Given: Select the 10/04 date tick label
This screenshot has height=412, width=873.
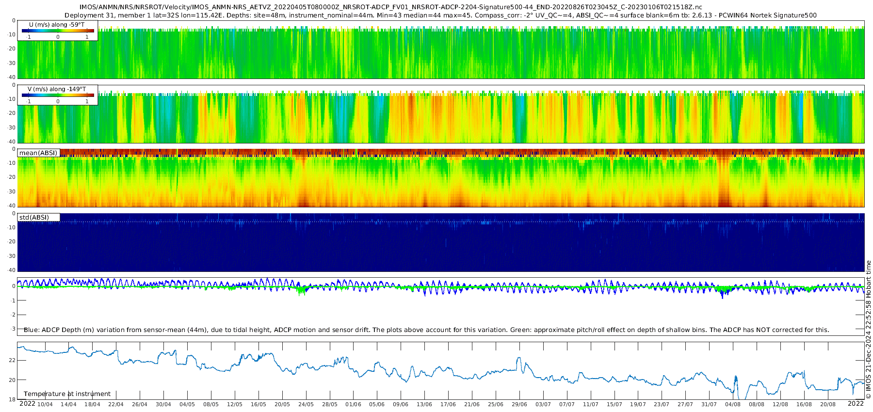Looking at the screenshot, I should pos(45,404).
